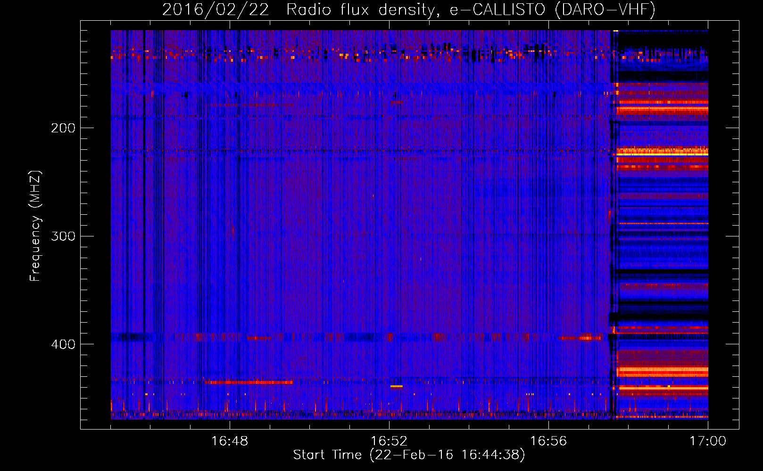Click the 400 frequency tick label
The width and height of the screenshot is (763, 471).
[63, 344]
